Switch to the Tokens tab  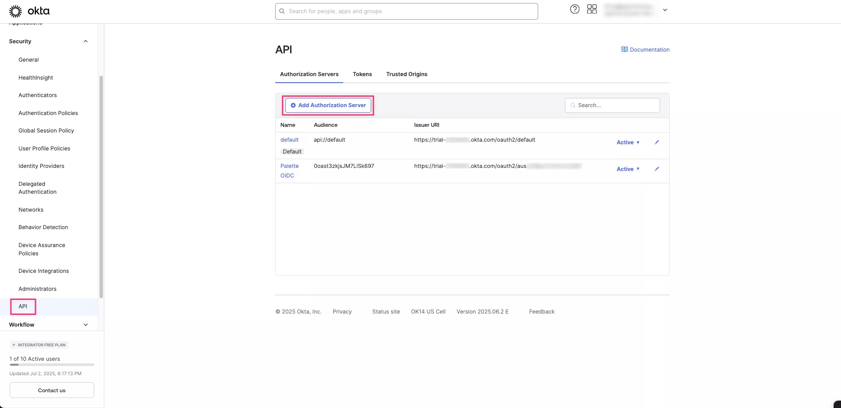pyautogui.click(x=362, y=74)
